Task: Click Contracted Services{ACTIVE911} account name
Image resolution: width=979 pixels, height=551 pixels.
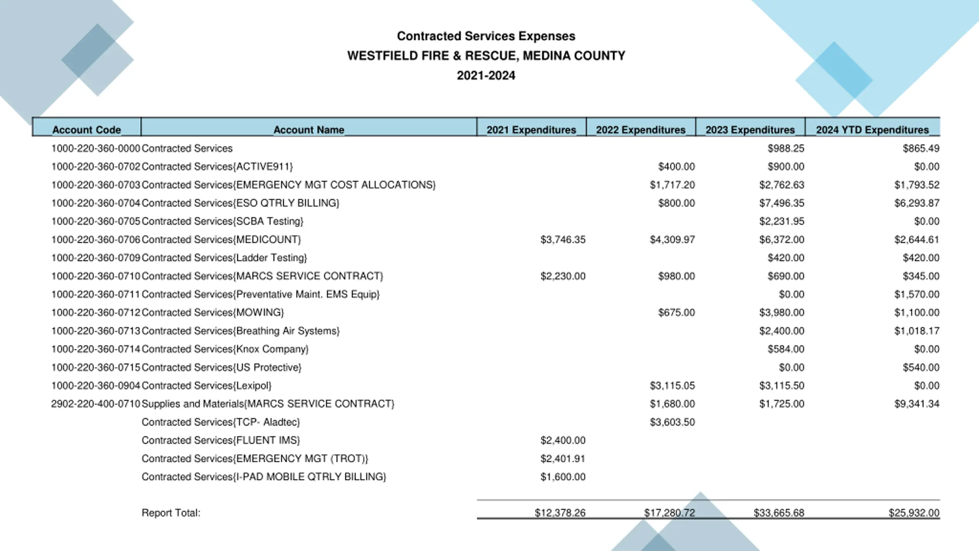Action: (x=217, y=167)
